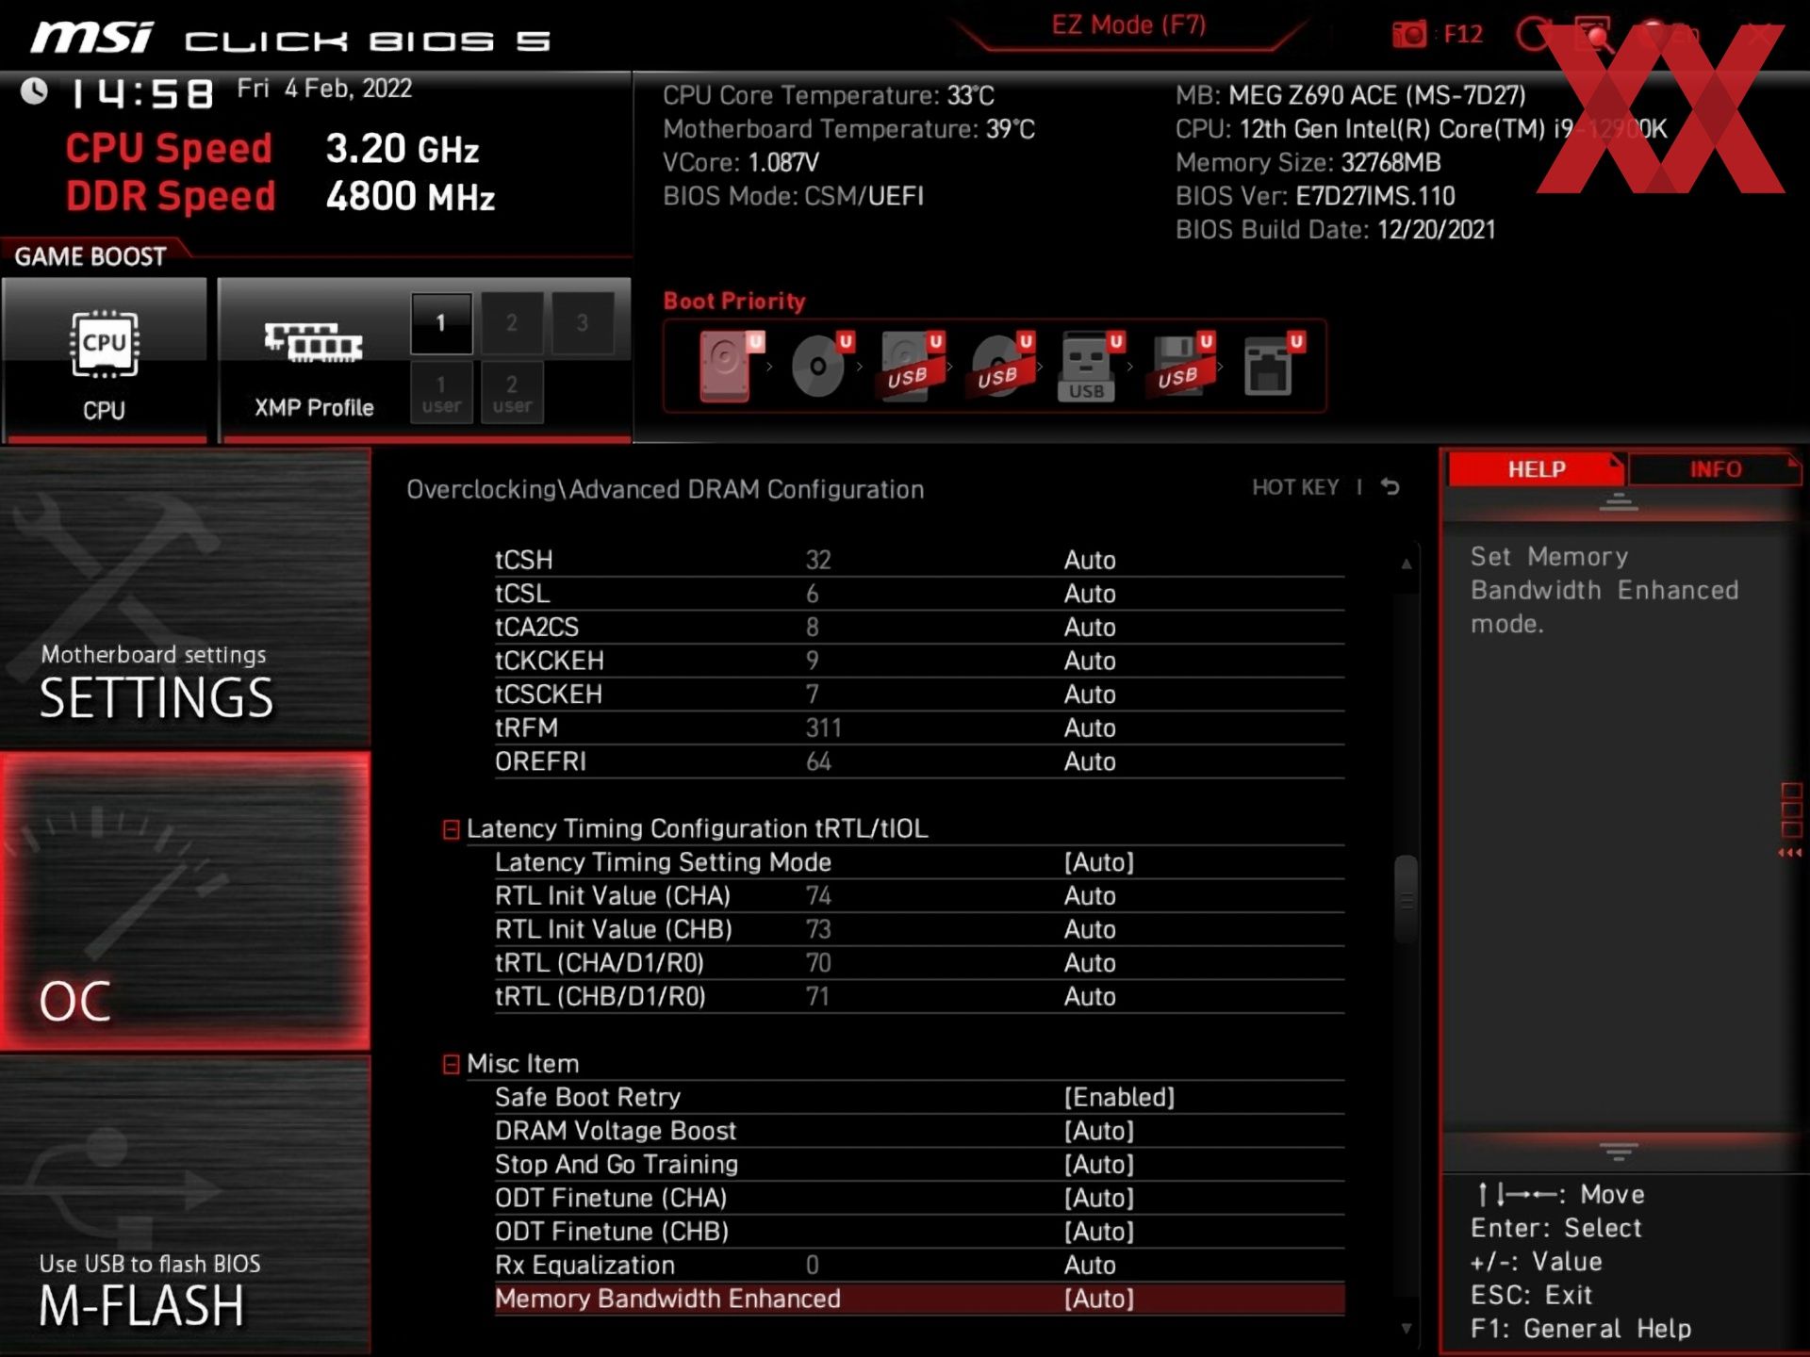
Task: Select XMP user profile 1
Action: click(x=441, y=393)
